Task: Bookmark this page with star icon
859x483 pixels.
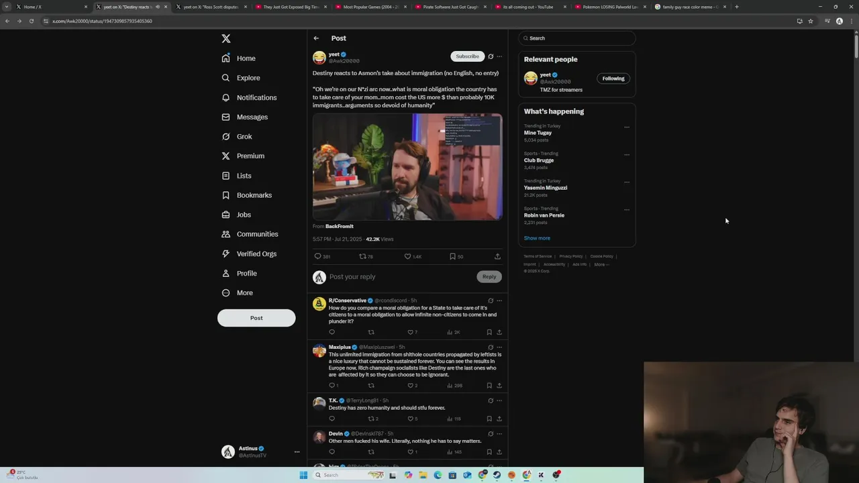Action: [811, 21]
